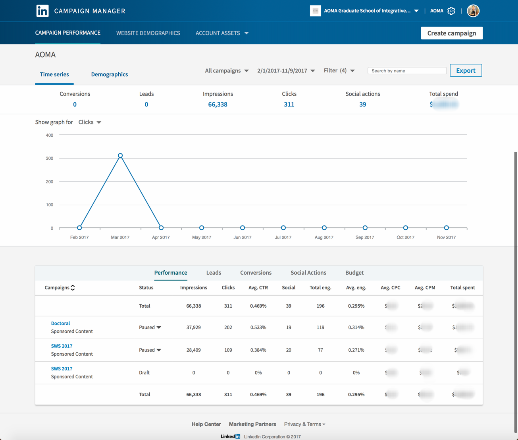This screenshot has width=518, height=440.
Task: Open the date range 2/1/2017-11/9/2017 picker
Action: [286, 71]
